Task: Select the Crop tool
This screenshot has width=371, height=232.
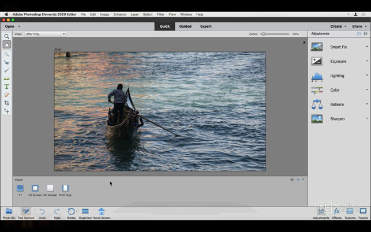Action: [7, 103]
